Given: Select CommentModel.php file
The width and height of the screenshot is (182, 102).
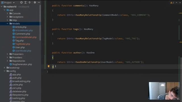Looking at the screenshot, I should [x=26, y=37].
